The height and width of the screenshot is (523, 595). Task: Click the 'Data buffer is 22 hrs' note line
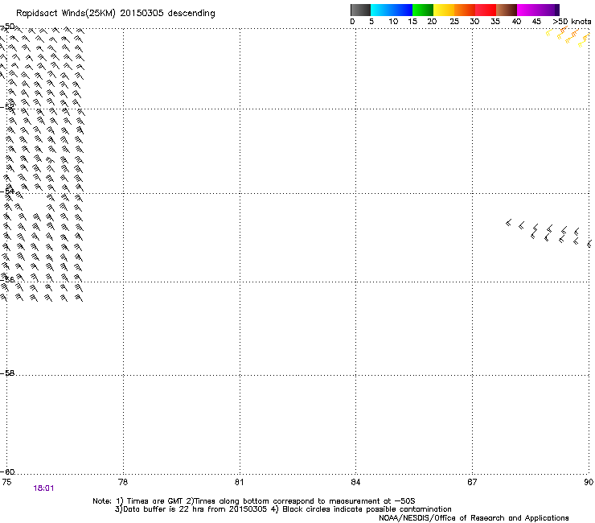click(x=283, y=509)
